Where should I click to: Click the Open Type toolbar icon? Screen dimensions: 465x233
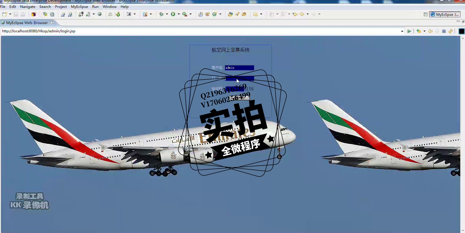230,14
